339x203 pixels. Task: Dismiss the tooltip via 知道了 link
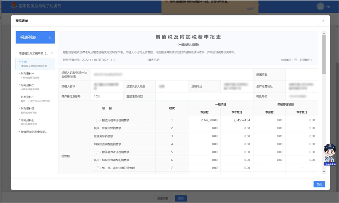tap(251, 9)
